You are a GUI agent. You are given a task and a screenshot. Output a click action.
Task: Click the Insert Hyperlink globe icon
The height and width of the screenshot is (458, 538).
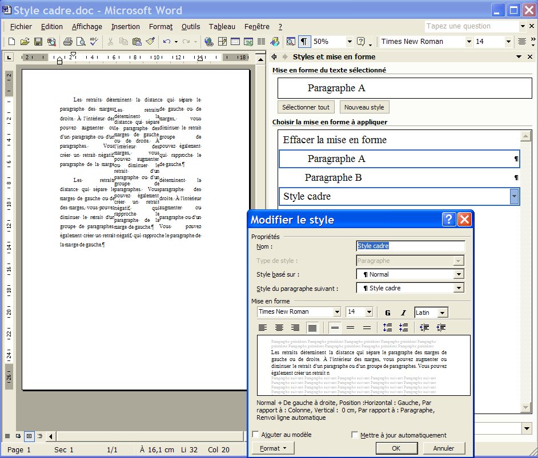coord(208,42)
